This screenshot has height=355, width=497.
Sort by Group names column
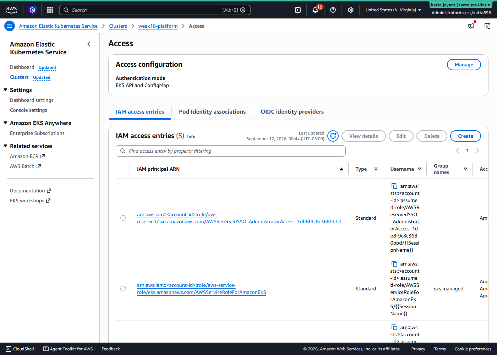(465, 169)
